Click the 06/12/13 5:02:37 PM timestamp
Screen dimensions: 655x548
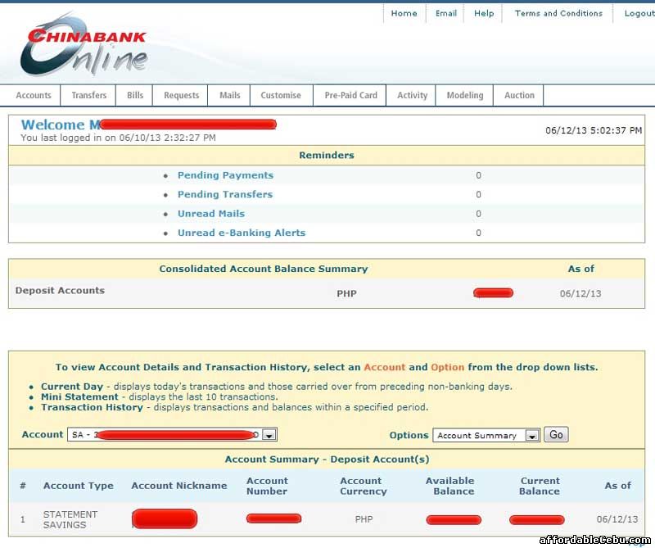click(x=594, y=130)
